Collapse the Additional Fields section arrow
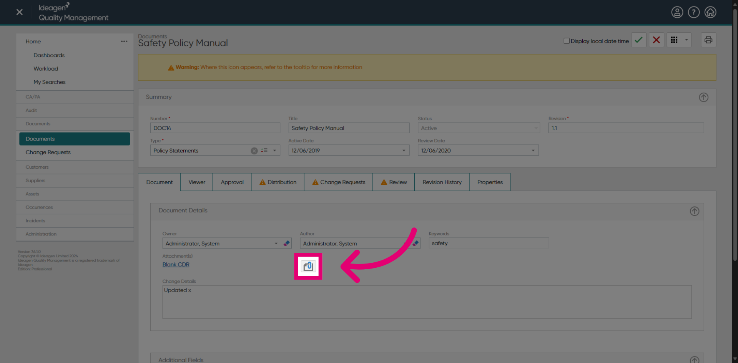Image resolution: width=738 pixels, height=363 pixels. coord(694,360)
